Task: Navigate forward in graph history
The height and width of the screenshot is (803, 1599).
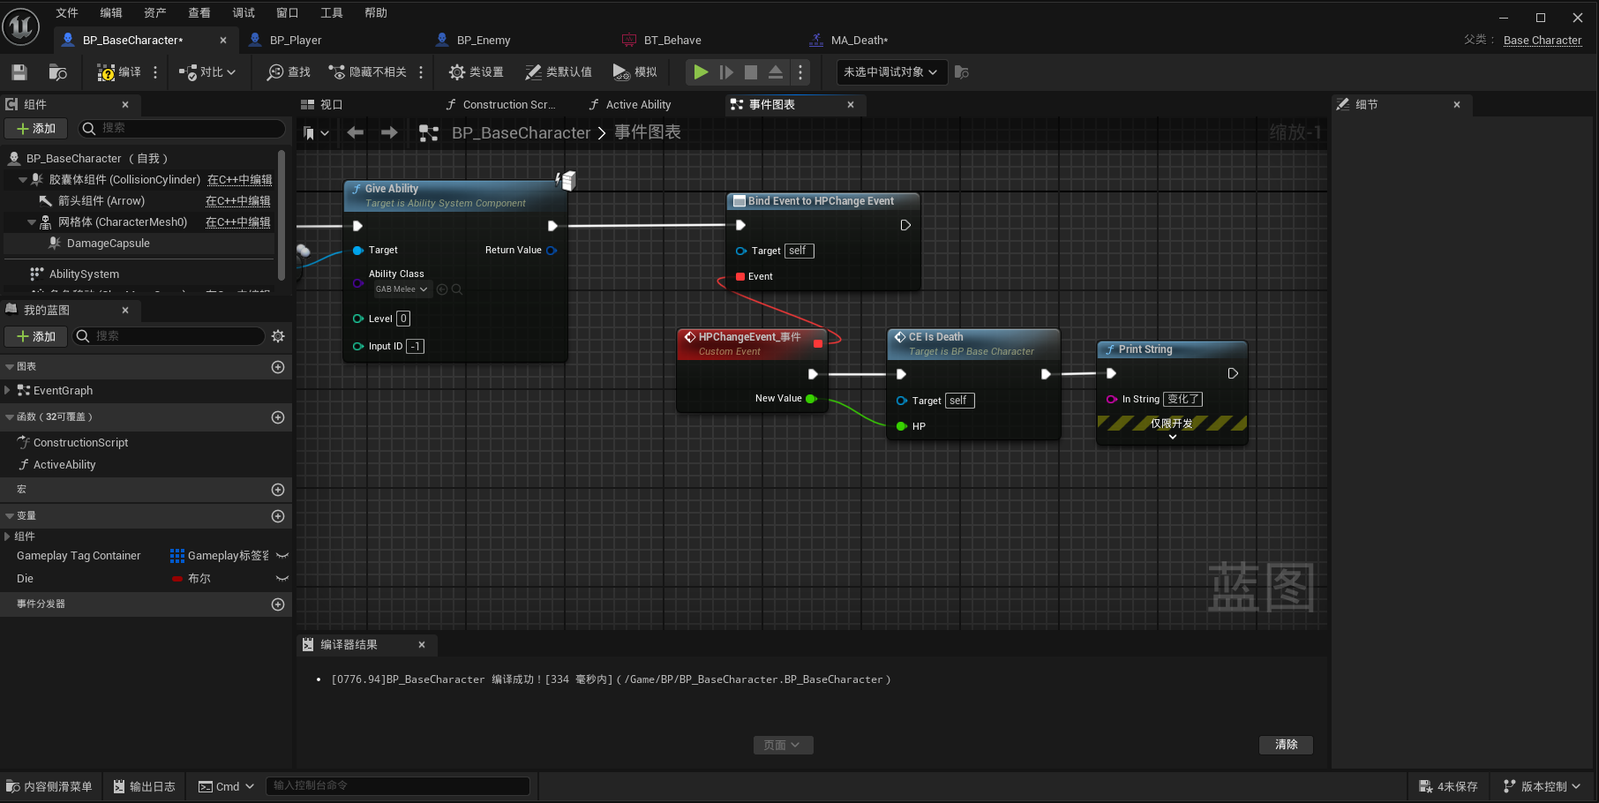Action: [389, 132]
